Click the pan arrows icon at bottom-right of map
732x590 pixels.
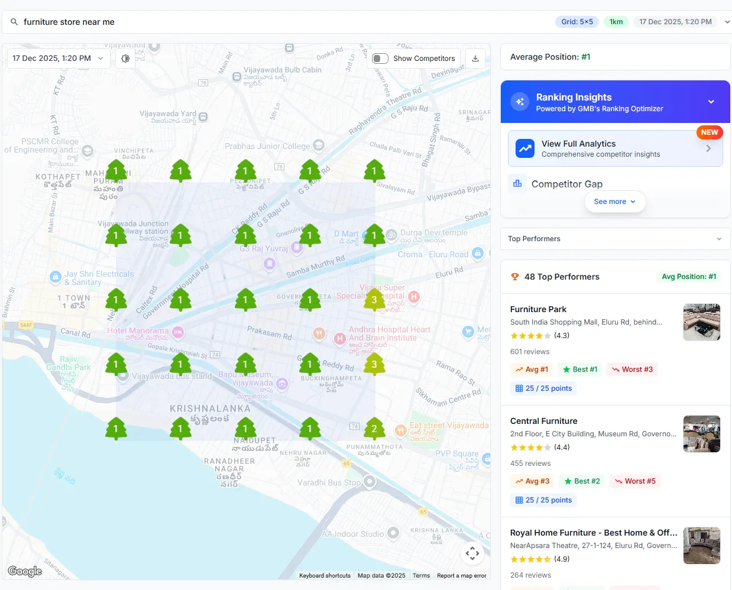(x=472, y=553)
